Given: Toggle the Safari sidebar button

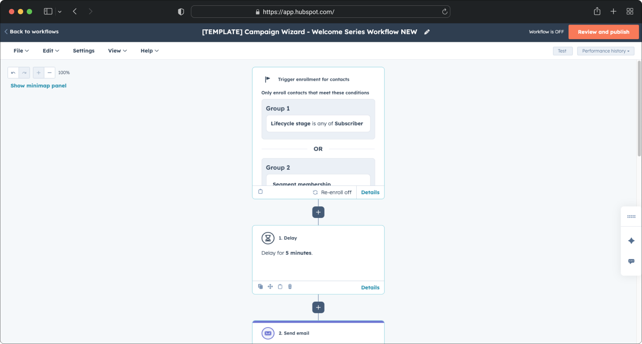Looking at the screenshot, I should [48, 12].
